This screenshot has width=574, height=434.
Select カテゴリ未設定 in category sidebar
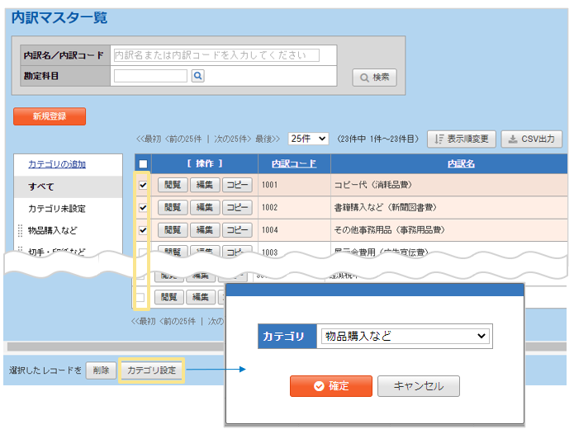(57, 209)
